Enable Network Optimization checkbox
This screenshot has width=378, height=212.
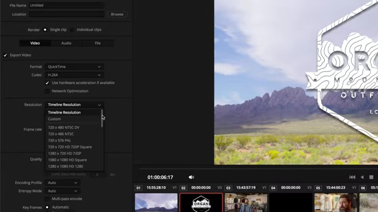[47, 91]
